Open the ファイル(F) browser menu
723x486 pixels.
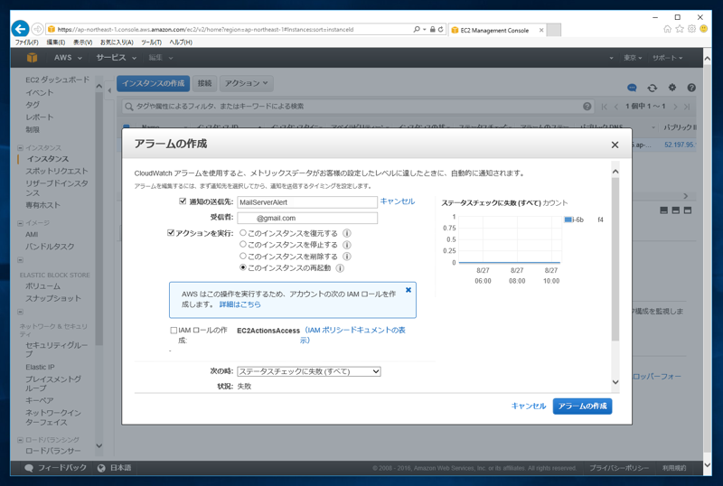pyautogui.click(x=27, y=42)
